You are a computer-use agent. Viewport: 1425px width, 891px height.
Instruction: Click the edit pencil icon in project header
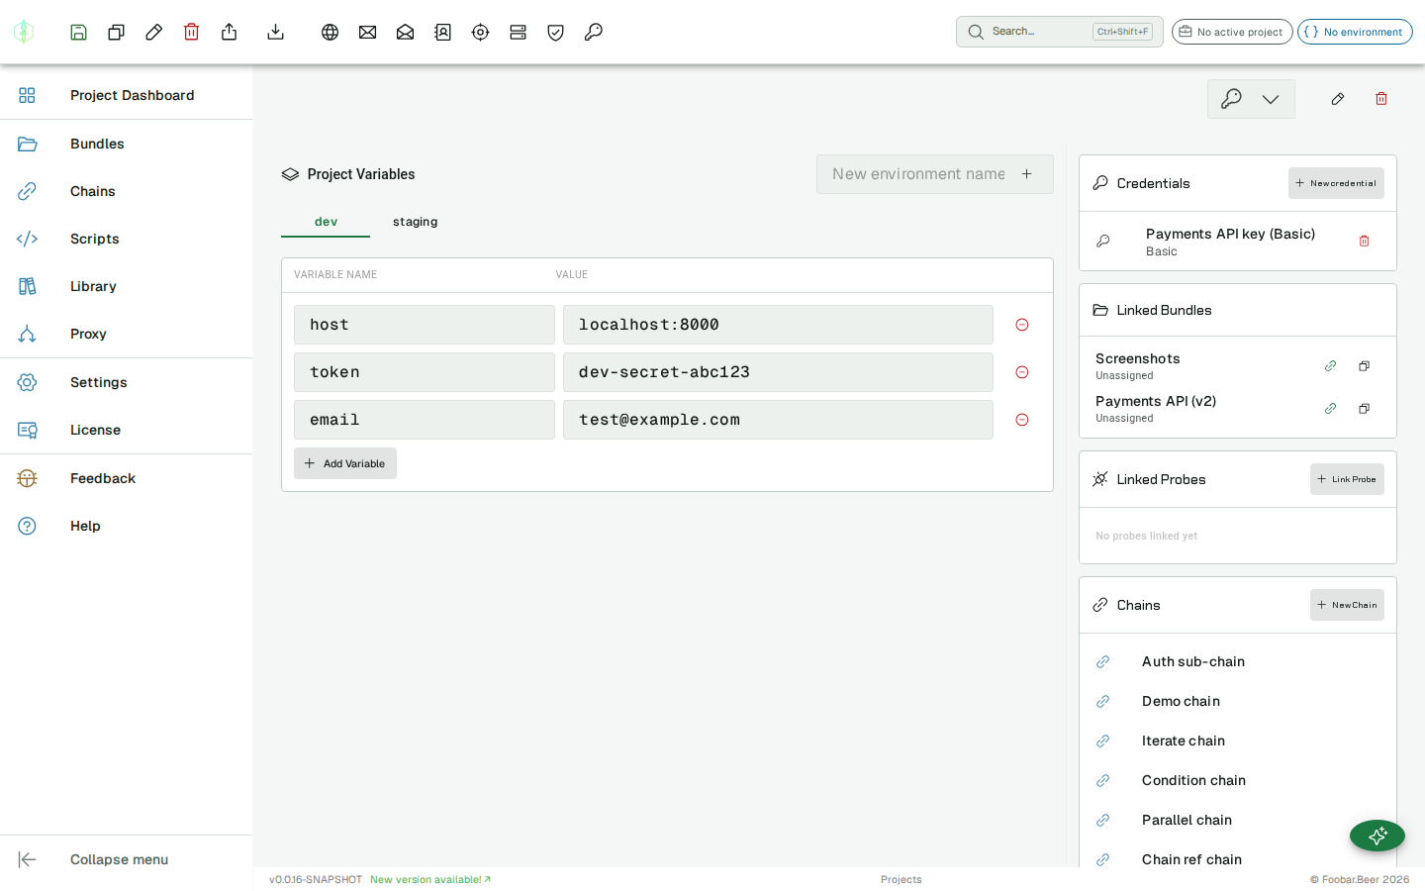pyautogui.click(x=1338, y=99)
